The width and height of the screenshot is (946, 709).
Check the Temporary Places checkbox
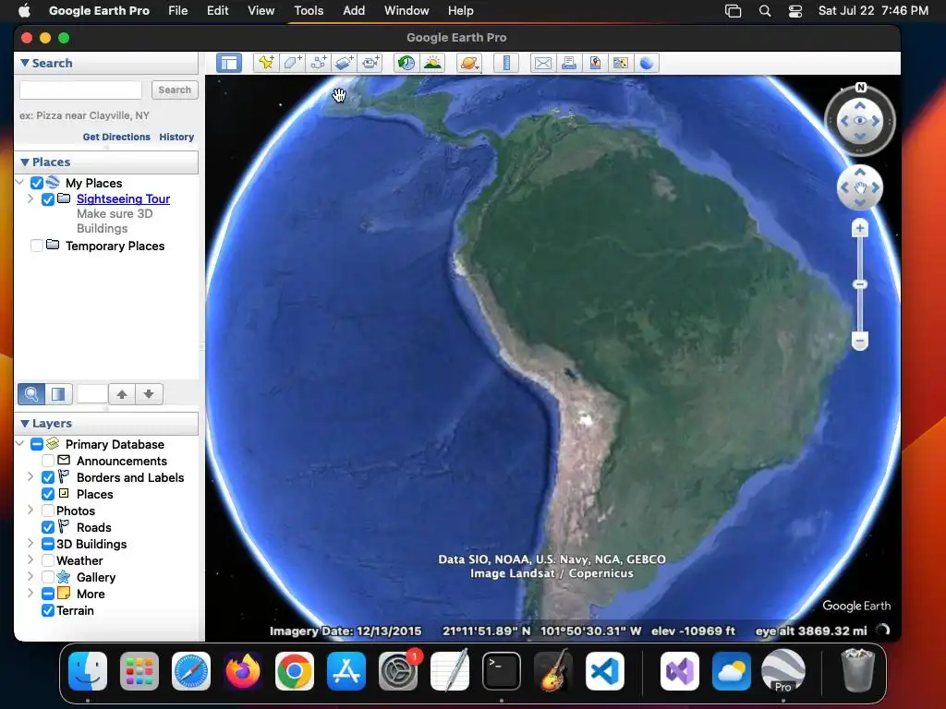point(37,246)
